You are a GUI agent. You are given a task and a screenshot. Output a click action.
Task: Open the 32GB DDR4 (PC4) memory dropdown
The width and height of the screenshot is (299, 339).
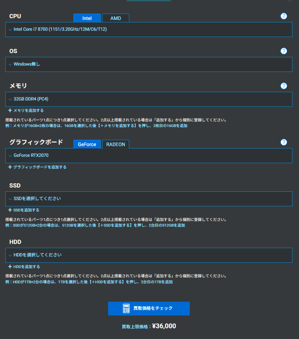(x=149, y=99)
